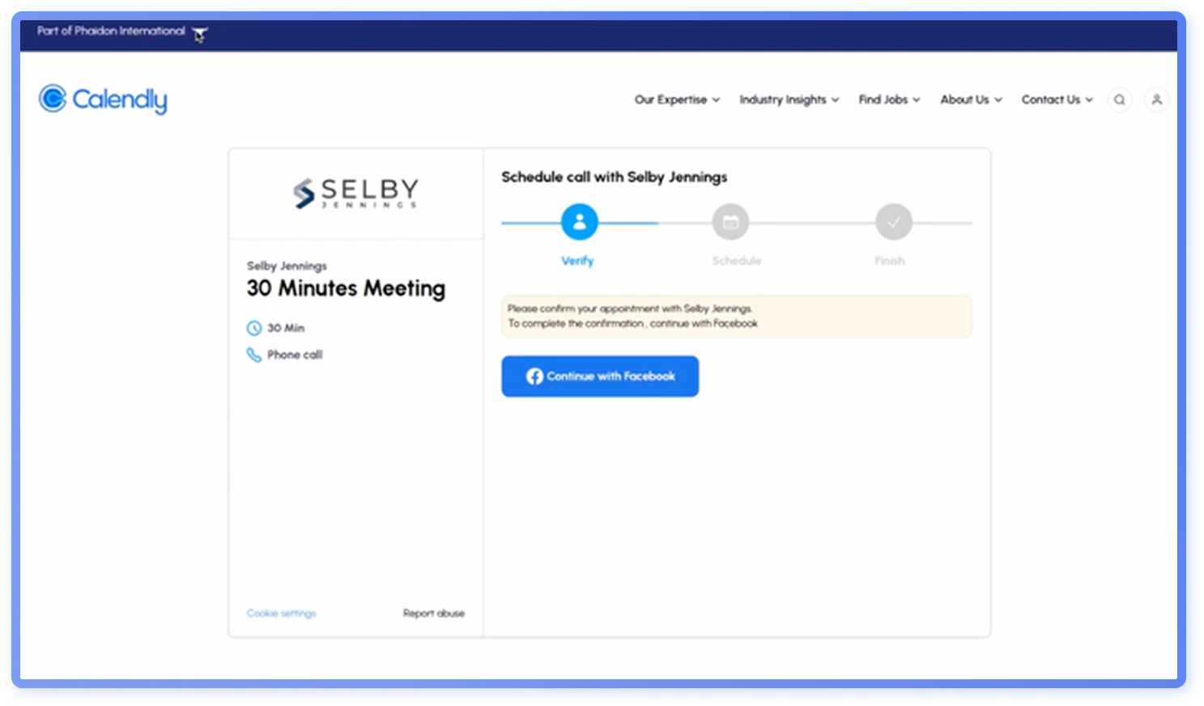Click the Selby Jennings logo
1204x706 pixels.
coord(354,193)
